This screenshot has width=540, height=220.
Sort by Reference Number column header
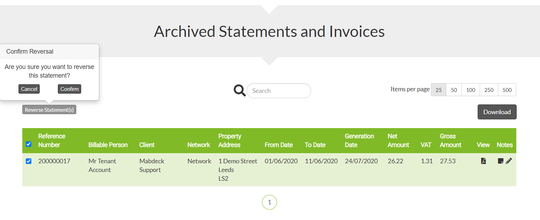52,140
